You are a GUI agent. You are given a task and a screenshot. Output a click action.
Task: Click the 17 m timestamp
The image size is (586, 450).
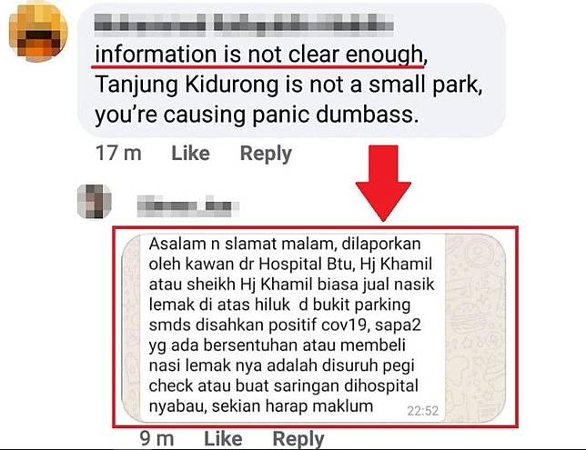pyautogui.click(x=118, y=153)
